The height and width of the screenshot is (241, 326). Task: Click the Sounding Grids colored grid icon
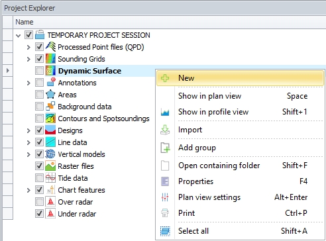point(50,59)
